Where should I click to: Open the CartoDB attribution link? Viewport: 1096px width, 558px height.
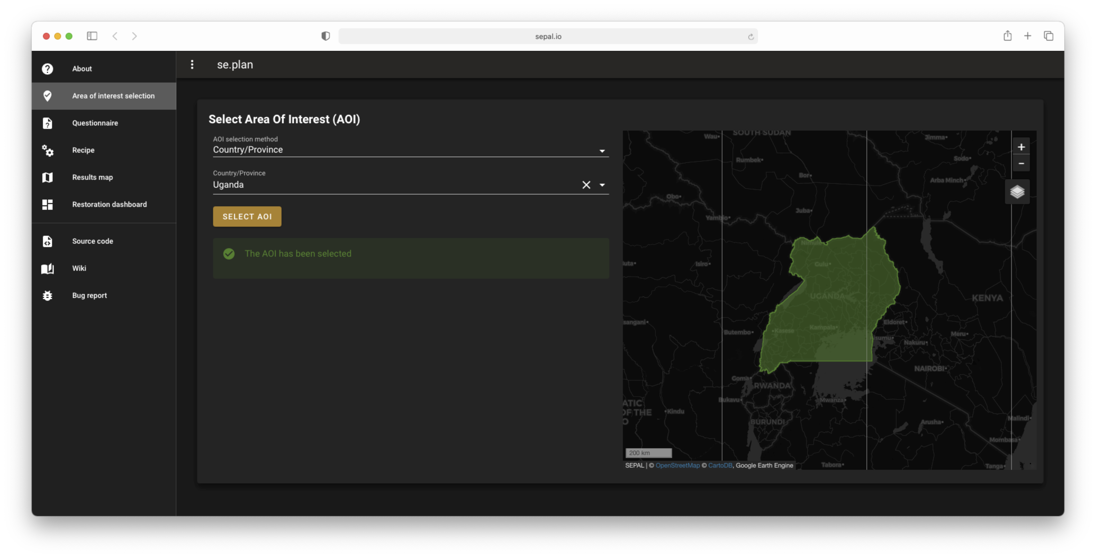(720, 465)
